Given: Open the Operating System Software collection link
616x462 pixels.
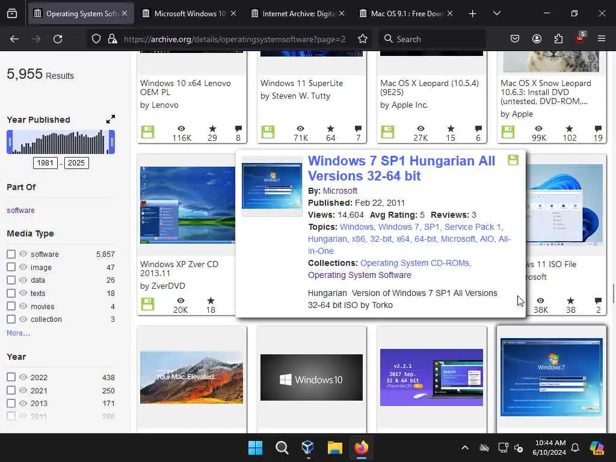Looking at the screenshot, I should 360,275.
